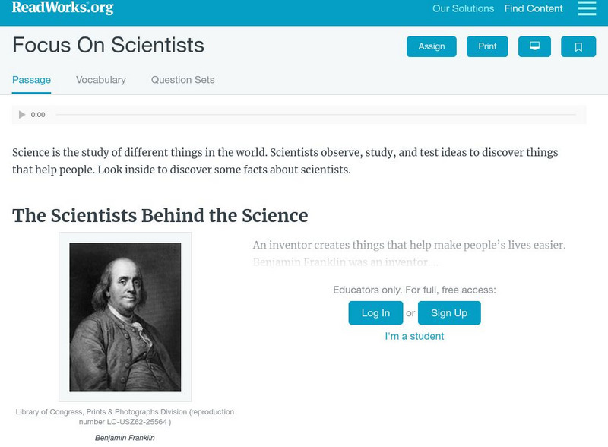Switch to the Vocabulary tab

point(101,80)
